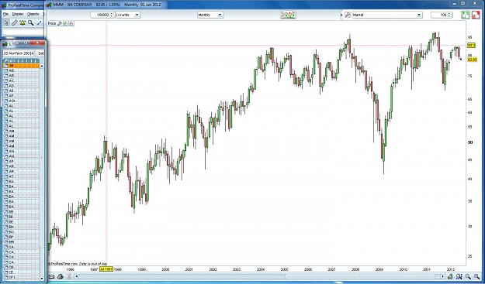This screenshot has height=284, width=485.
Task: Open Price settings wrench icon
Action: point(60,23)
